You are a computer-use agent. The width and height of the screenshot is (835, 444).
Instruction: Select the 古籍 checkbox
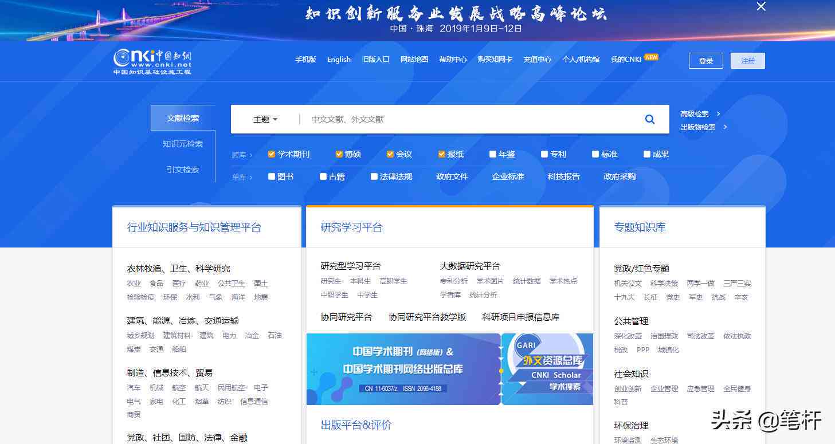coord(323,176)
